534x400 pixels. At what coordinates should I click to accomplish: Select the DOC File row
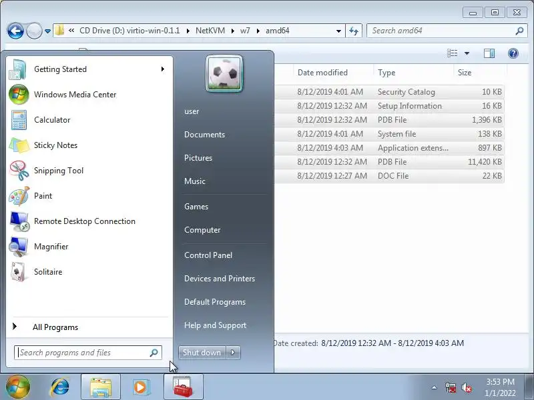[x=389, y=176]
